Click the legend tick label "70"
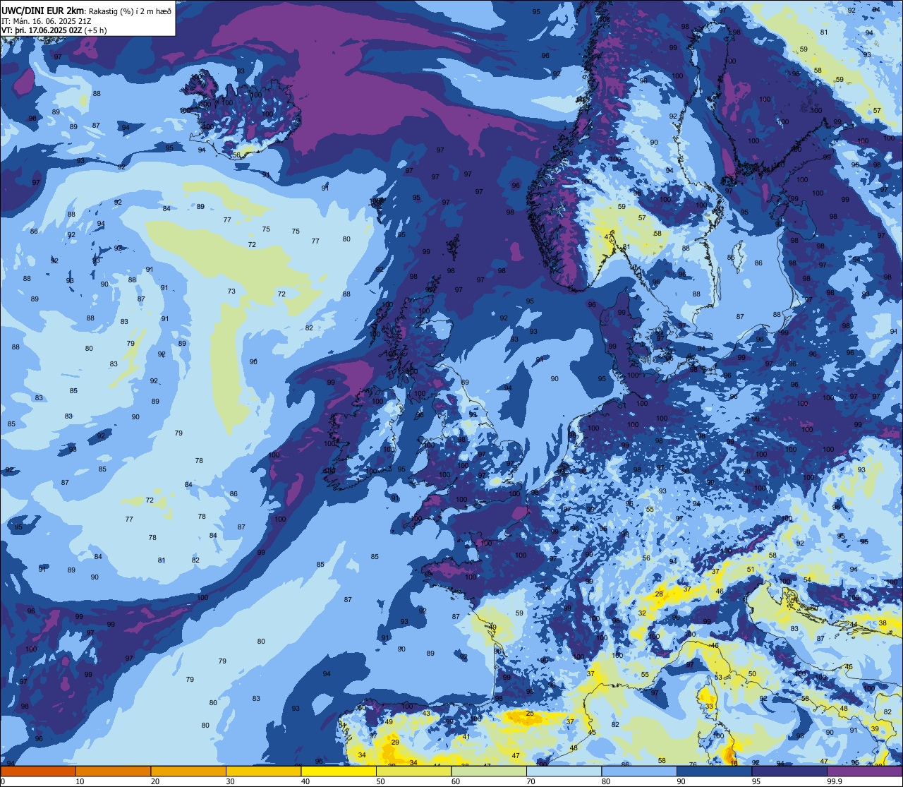The image size is (903, 787). point(531,781)
